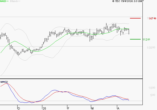Viewport: 157px width, 110px height.
Task: Click the F month marker on time axis
Action: pyautogui.click(x=68, y=108)
